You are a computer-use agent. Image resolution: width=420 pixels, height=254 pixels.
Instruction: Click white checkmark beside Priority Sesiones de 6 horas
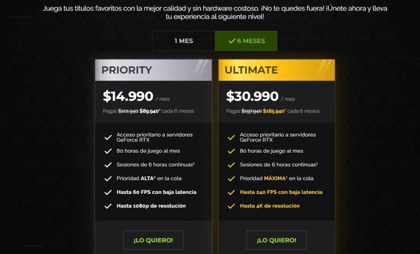tap(108, 165)
